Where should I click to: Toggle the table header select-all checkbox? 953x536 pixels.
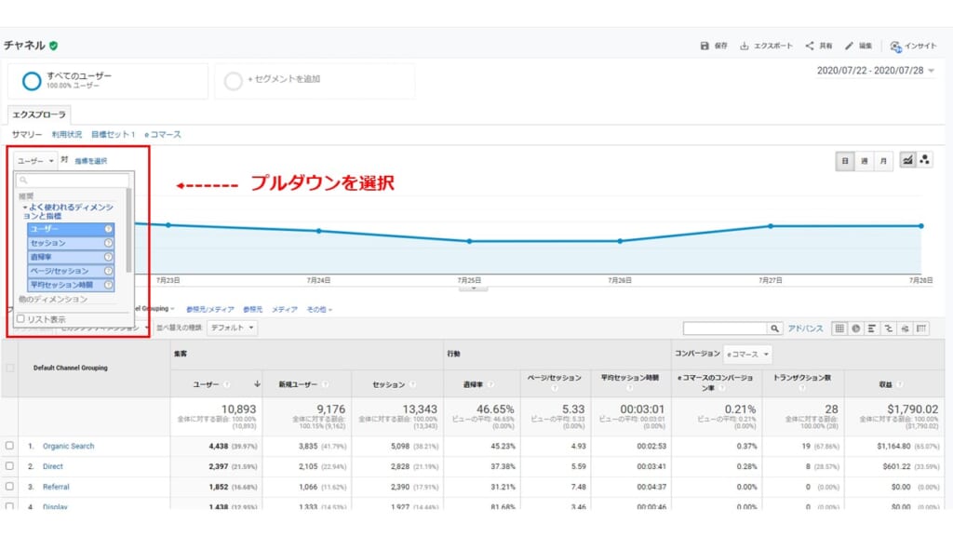point(9,368)
